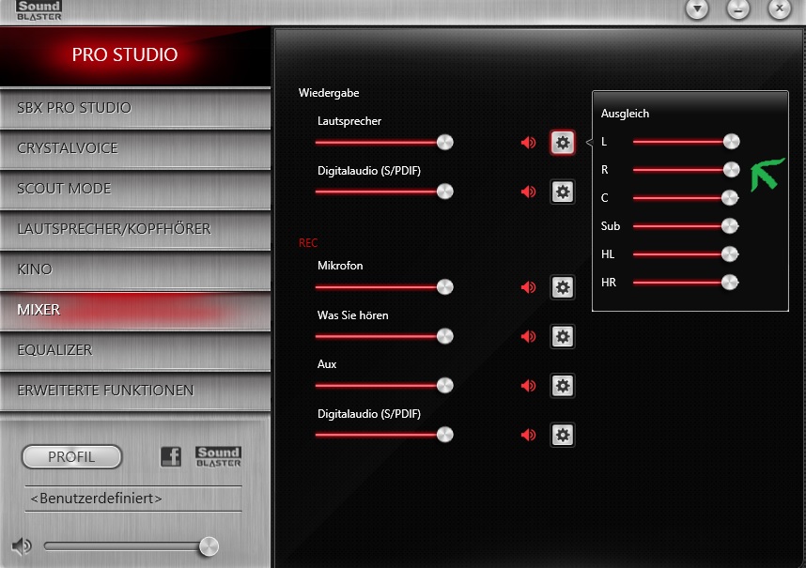Click the HR channel balance slider
This screenshot has width=806, height=568.
coord(686,283)
